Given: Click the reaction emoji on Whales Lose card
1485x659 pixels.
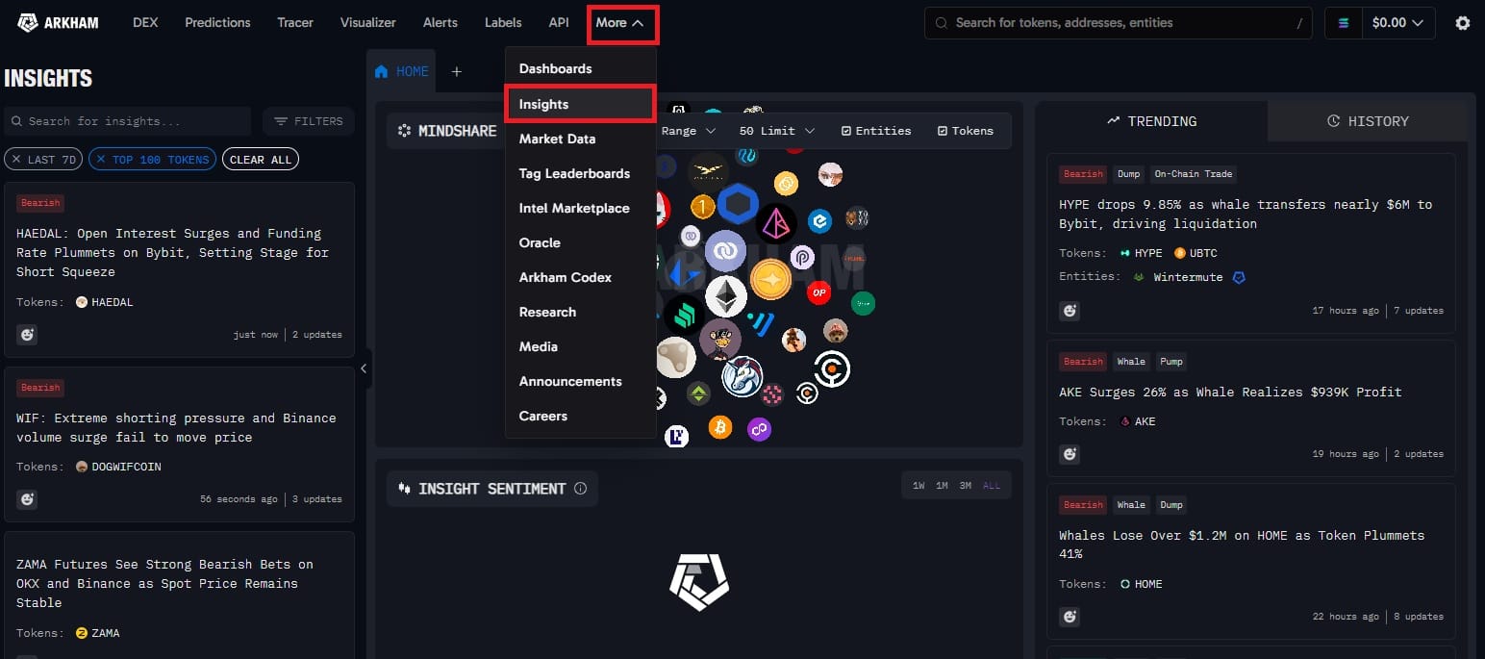Looking at the screenshot, I should point(1070,616).
